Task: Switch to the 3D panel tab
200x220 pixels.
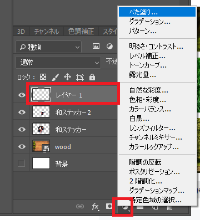Action: (x=21, y=32)
